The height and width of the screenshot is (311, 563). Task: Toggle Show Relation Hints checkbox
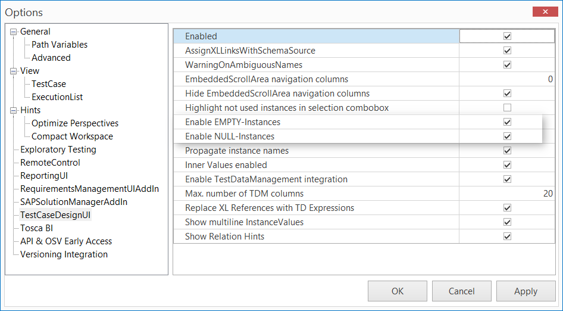(507, 237)
